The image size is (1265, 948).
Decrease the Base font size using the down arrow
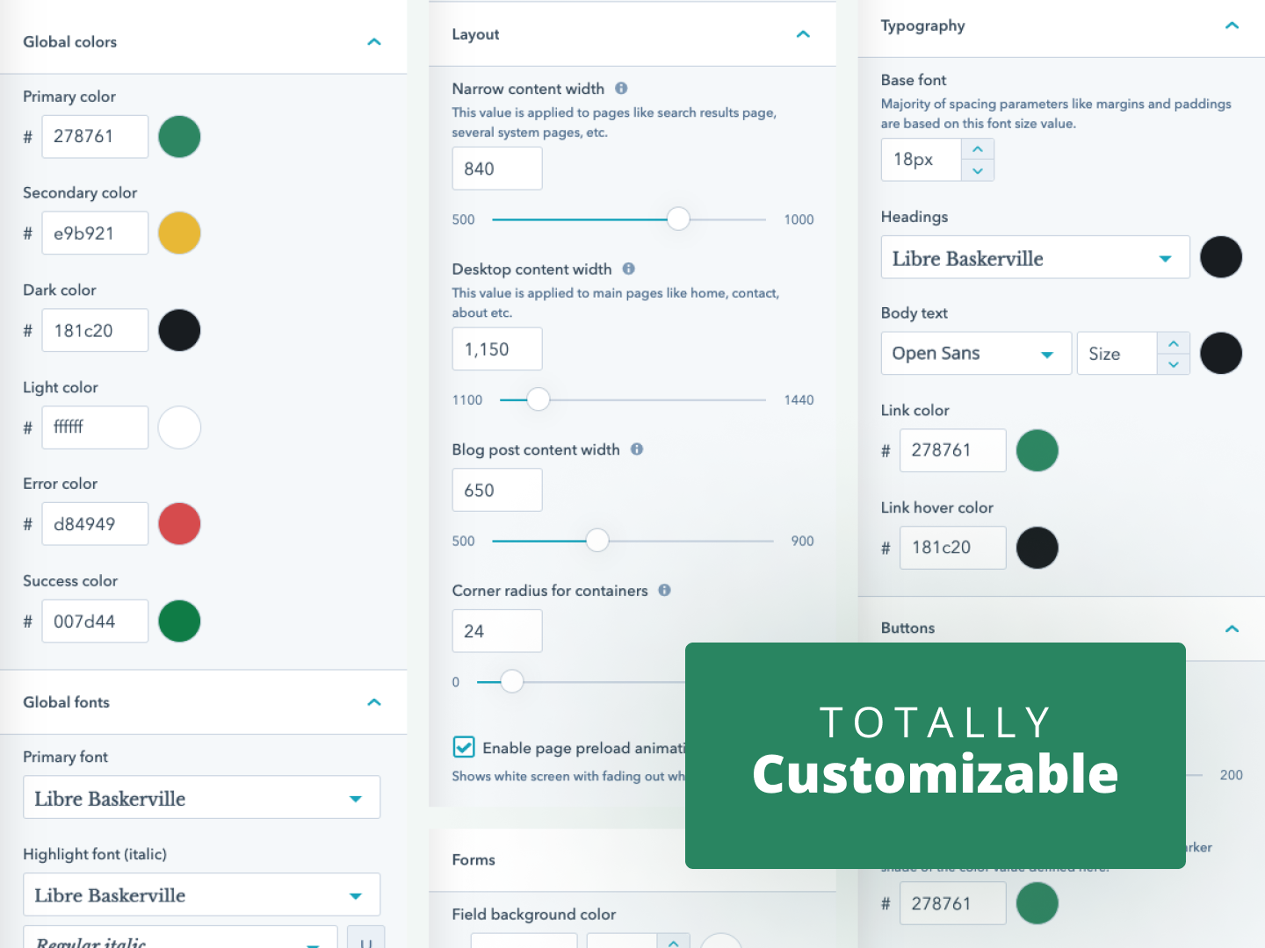pos(978,171)
